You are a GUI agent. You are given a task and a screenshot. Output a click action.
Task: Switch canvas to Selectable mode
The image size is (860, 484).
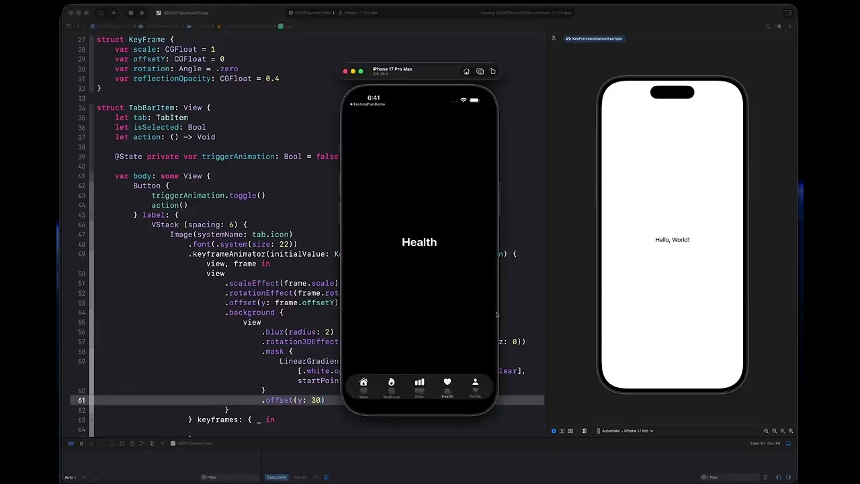click(x=562, y=431)
